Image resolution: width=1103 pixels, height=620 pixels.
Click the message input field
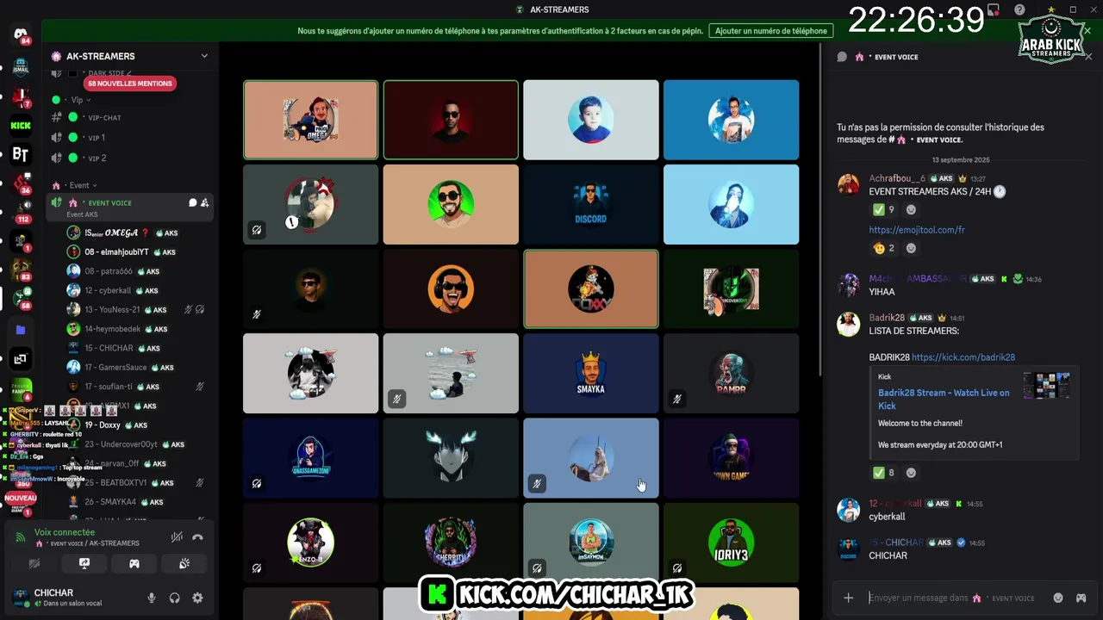pyautogui.click(x=952, y=598)
